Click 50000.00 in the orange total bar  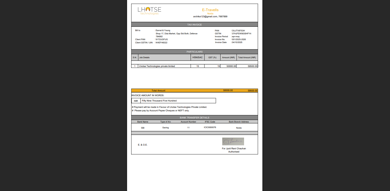228,90
